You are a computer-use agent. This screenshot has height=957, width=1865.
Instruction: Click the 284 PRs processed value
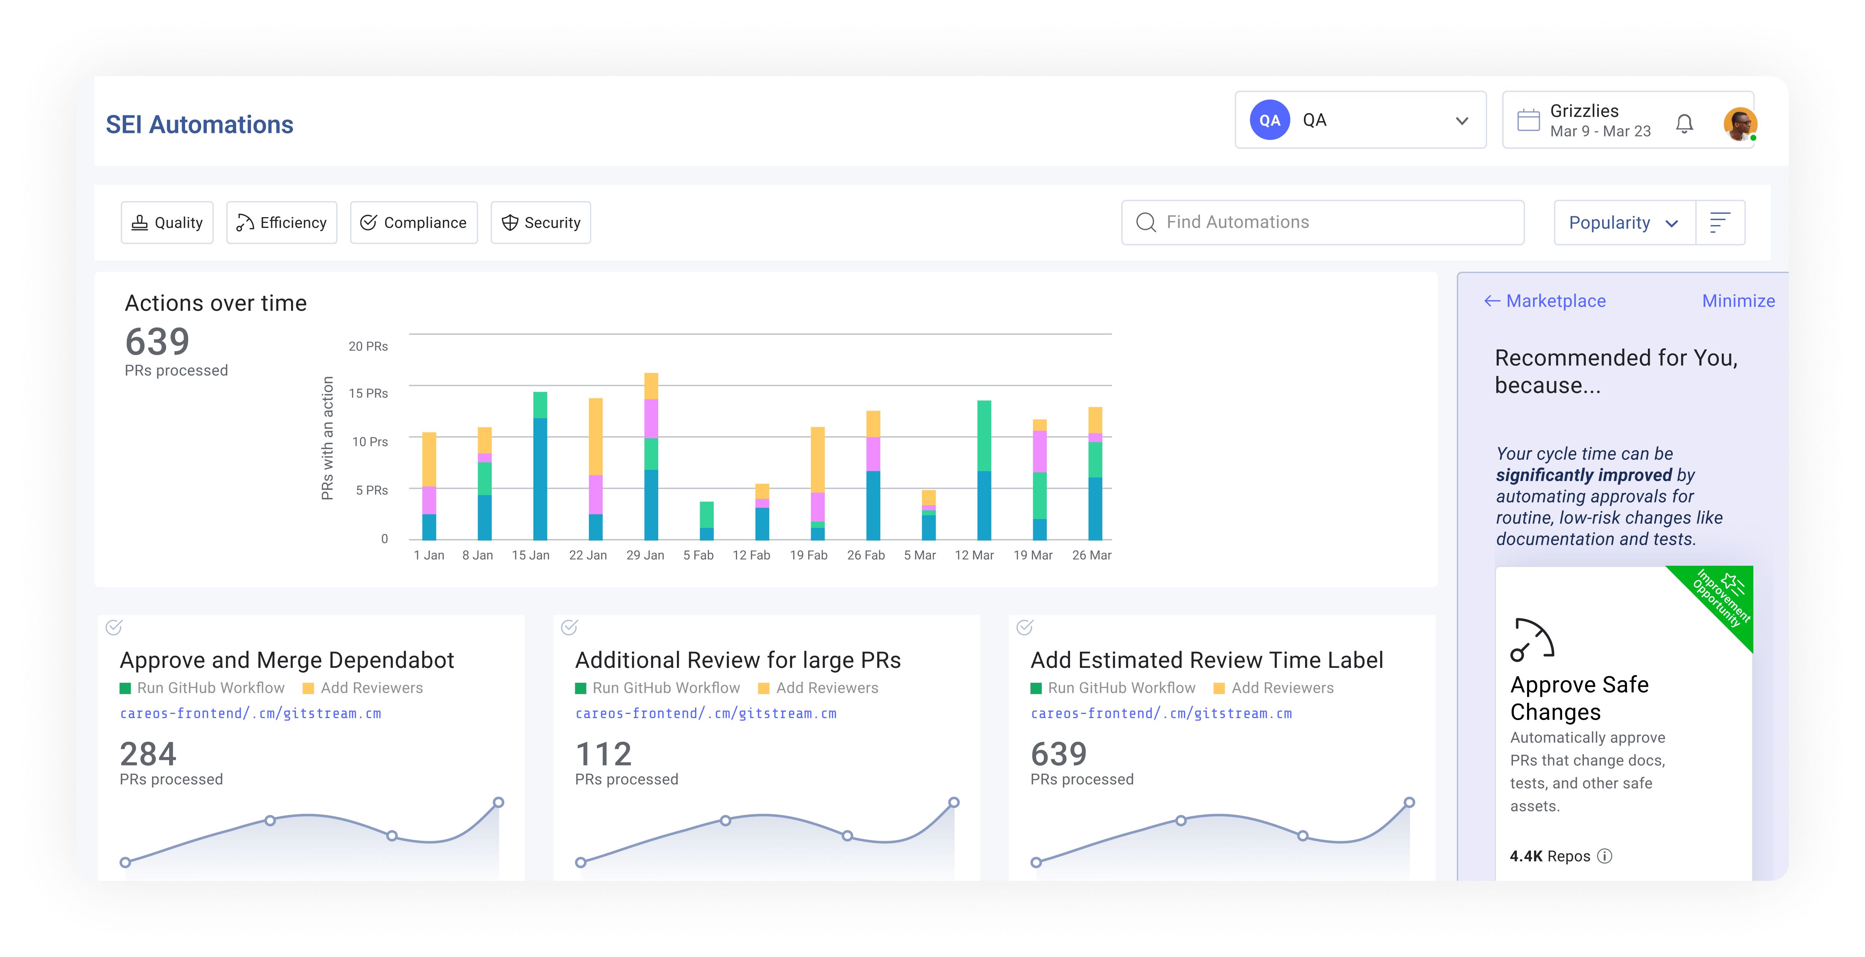148,754
